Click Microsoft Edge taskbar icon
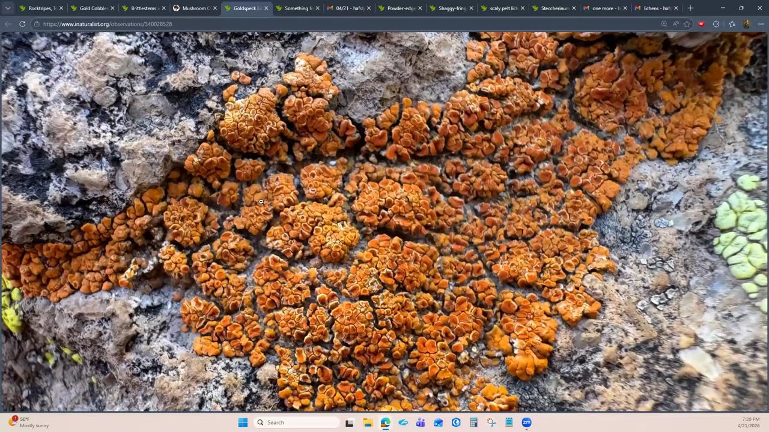Viewport: 769px width, 432px height. [x=385, y=422]
